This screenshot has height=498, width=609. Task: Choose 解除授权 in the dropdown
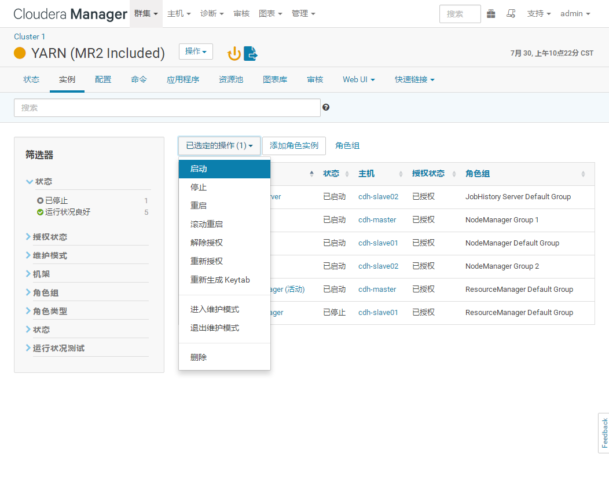(x=225, y=243)
